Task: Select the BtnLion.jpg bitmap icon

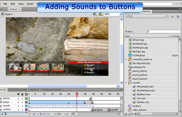Action: tap(130, 40)
